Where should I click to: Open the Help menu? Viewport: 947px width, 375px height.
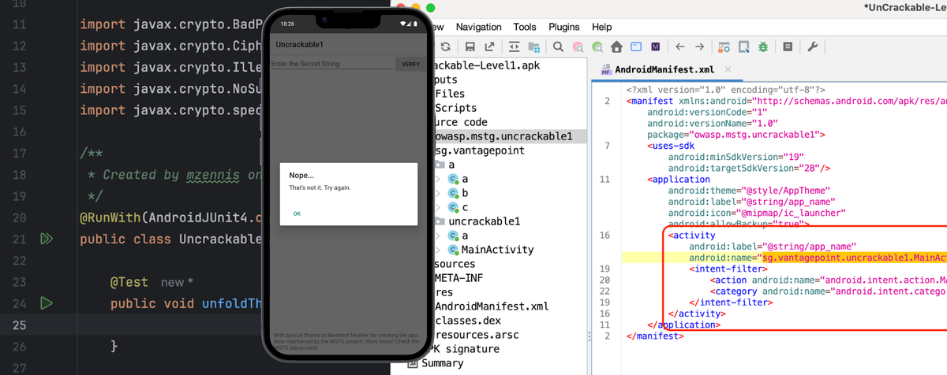pos(601,27)
